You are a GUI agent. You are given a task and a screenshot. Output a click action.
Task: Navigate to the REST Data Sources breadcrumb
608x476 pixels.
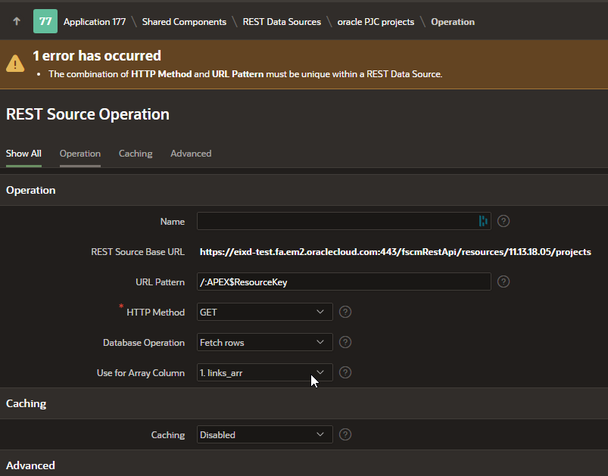click(x=282, y=22)
